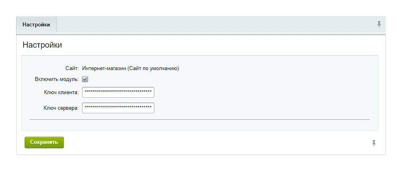The width and height of the screenshot is (402, 171).
Task: Click the masked asterisks in Ключ клиента
Action: [118, 93]
